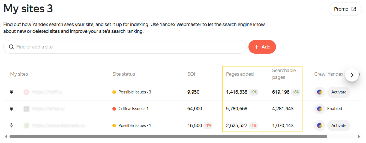The width and height of the screenshot is (366, 143).
Task: Click the magnifier icon in search field
Action: (11, 47)
